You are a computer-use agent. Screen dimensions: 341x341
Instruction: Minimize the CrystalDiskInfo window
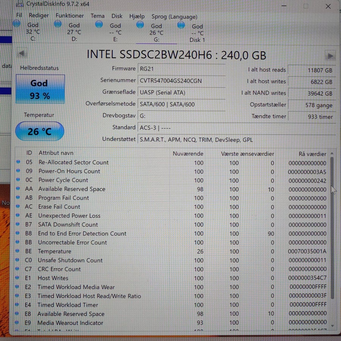pos(284,6)
